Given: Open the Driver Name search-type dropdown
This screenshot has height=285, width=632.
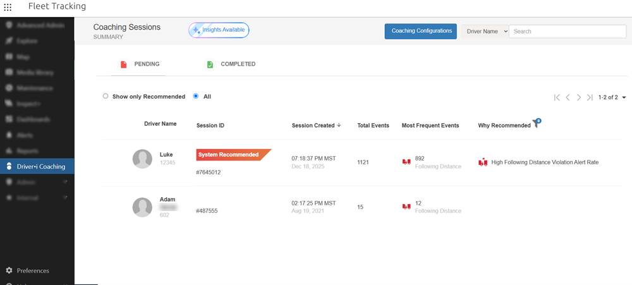Looking at the screenshot, I should coord(485,32).
